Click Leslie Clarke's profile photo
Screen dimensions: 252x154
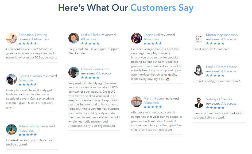point(74,38)
